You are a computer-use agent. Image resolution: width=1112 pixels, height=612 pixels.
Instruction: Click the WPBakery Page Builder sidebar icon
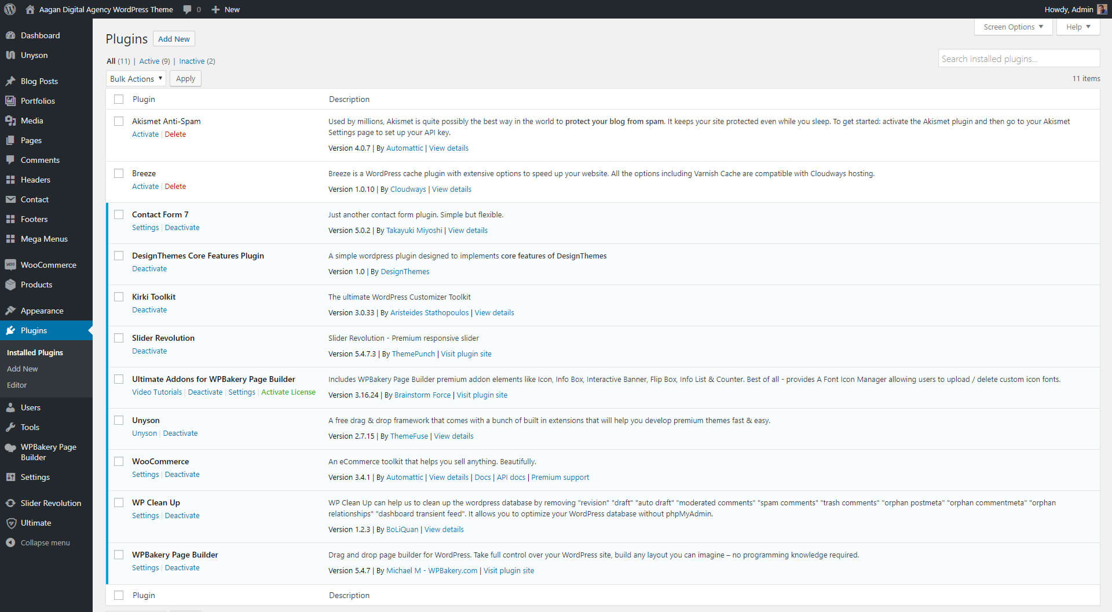10,447
